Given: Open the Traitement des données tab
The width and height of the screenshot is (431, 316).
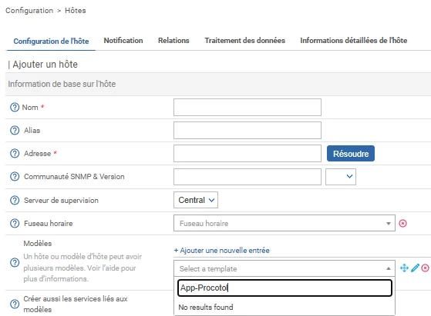Looking at the screenshot, I should tap(244, 41).
